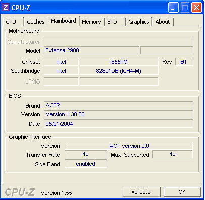This screenshot has height=200, width=205.
Task: Switch to the CPU tab
Action: click(13, 22)
